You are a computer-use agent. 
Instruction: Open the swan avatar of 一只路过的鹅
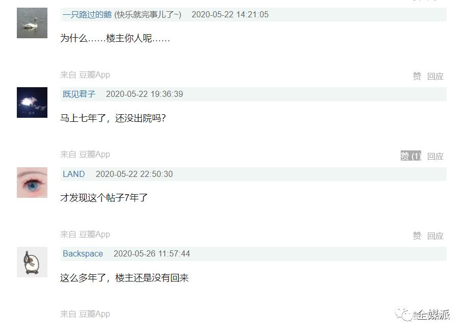click(32, 23)
